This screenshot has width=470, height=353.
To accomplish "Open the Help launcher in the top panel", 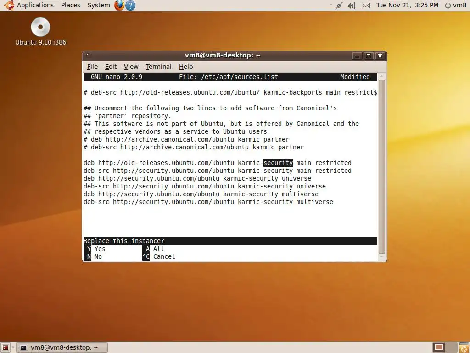I will point(130,6).
